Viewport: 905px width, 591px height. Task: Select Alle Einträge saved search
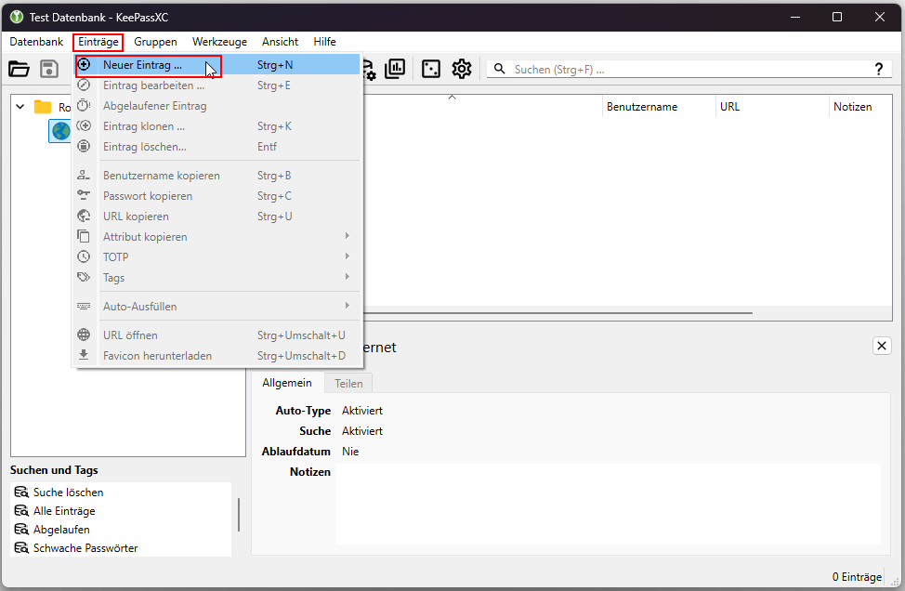point(64,511)
